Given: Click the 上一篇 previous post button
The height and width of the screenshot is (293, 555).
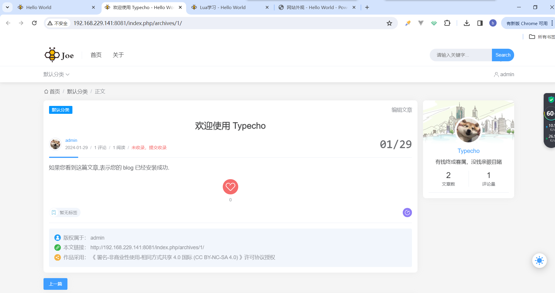Looking at the screenshot, I should 55,284.
